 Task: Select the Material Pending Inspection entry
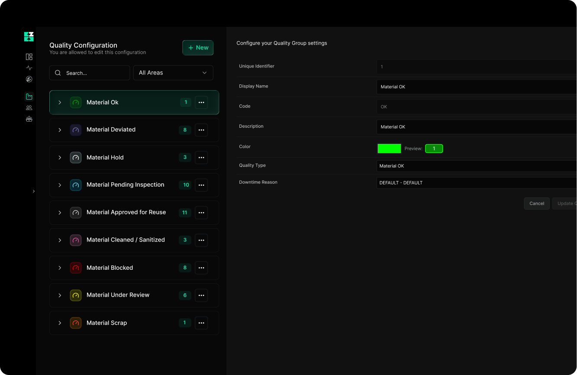coord(125,185)
